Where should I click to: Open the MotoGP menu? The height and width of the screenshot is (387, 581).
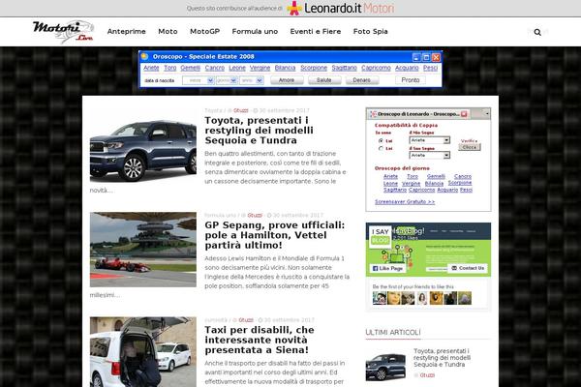[205, 32]
